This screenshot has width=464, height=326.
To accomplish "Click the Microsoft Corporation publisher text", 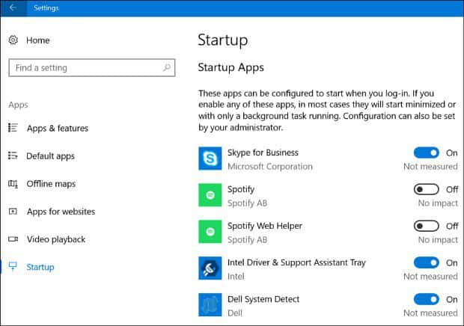I will (270, 167).
